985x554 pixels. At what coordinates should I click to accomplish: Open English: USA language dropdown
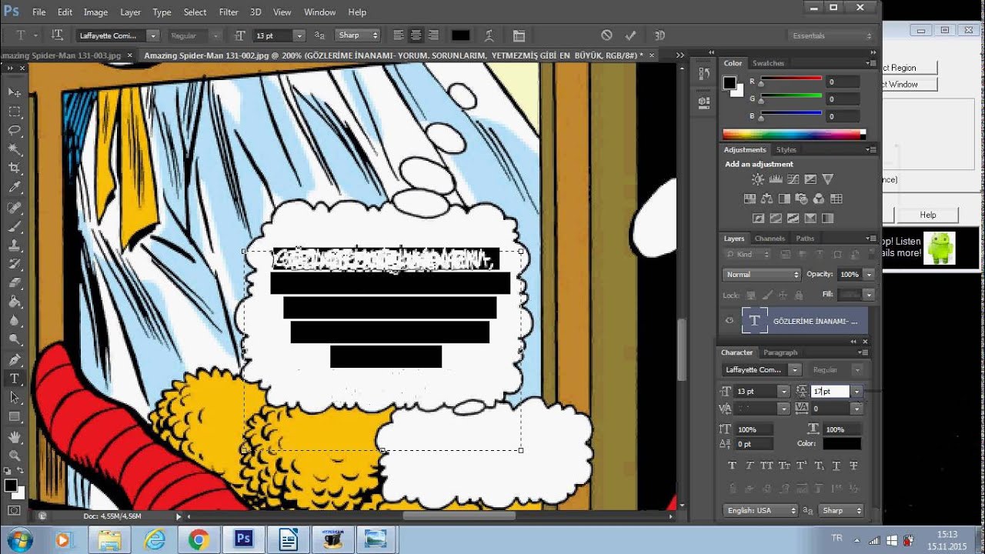click(760, 510)
